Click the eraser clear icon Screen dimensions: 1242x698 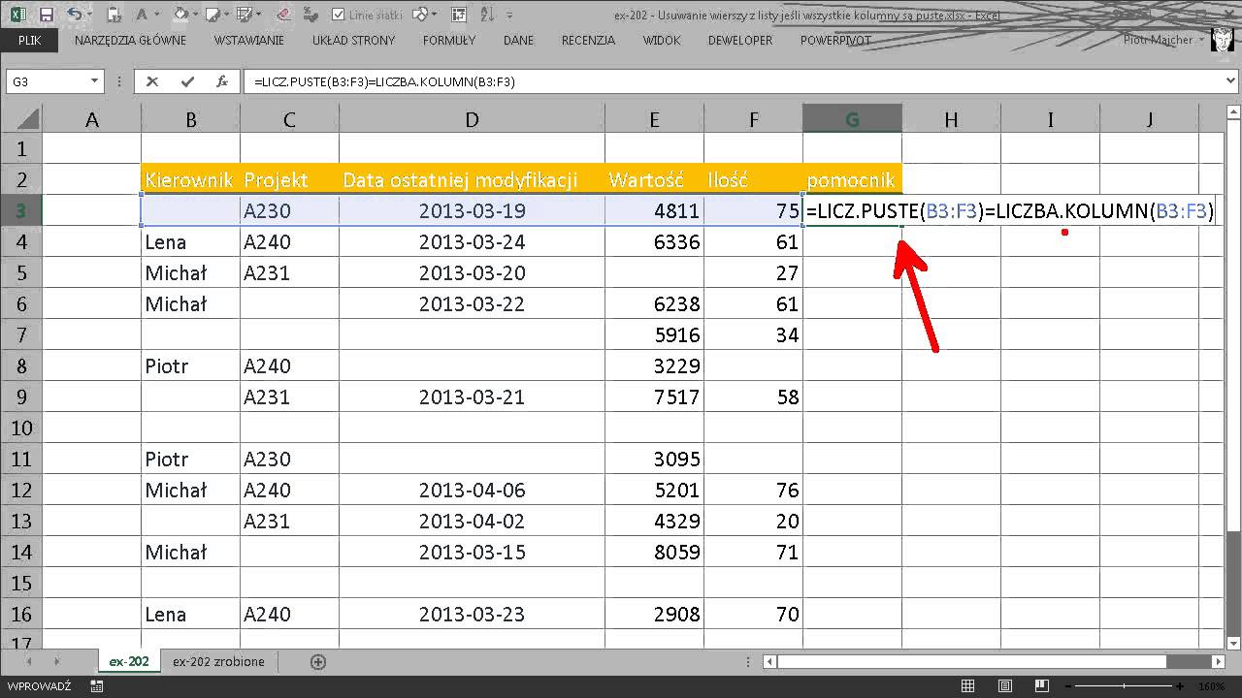pos(283,15)
